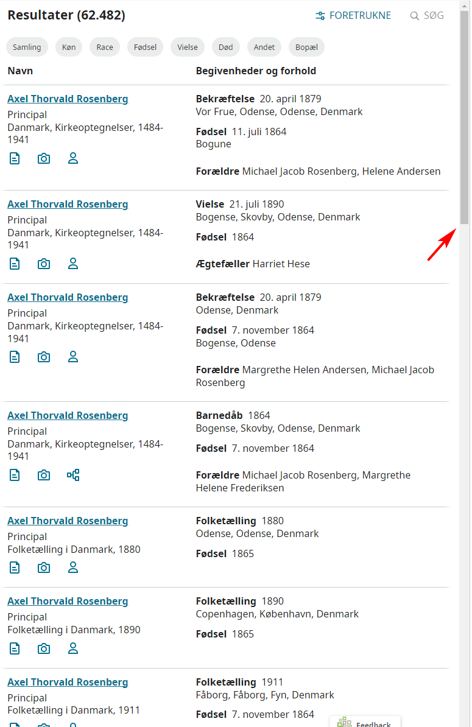Expand the Fødsel filter chip
The height and width of the screenshot is (727, 472).
coord(145,47)
